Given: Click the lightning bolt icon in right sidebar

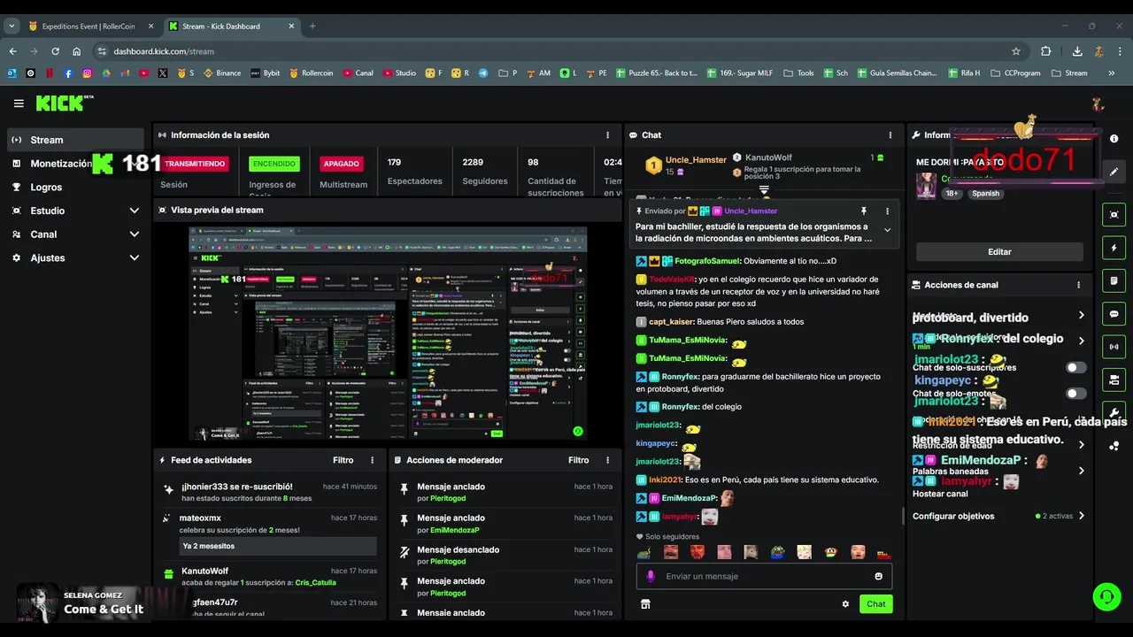Looking at the screenshot, I should click(x=1114, y=248).
